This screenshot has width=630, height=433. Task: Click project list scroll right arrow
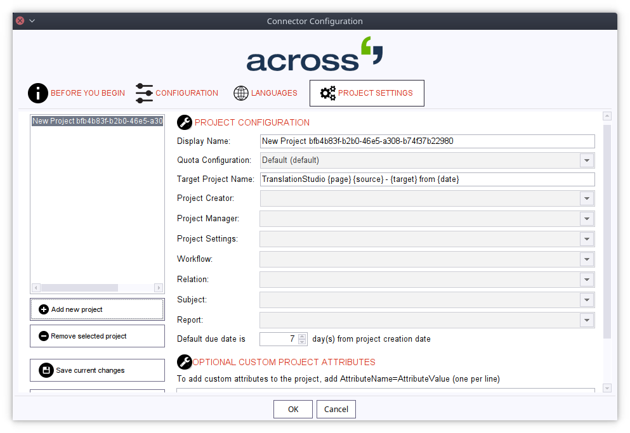point(159,288)
